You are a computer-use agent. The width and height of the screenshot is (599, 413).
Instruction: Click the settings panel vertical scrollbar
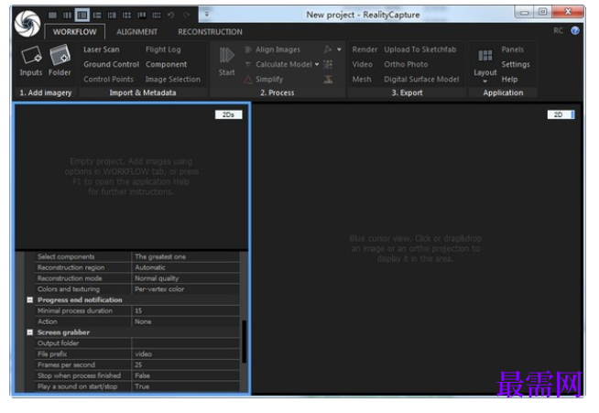coord(245,342)
